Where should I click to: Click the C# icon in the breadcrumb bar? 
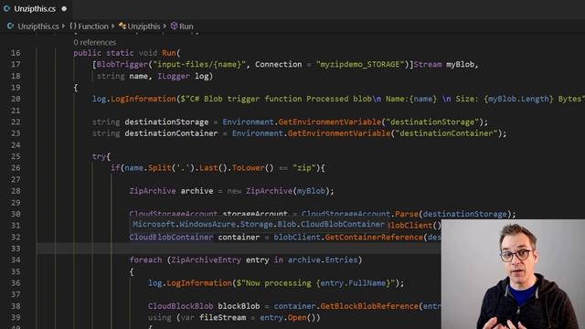click(10, 26)
